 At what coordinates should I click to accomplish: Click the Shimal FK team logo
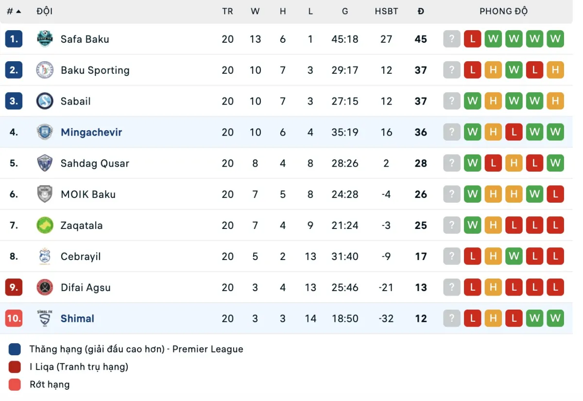(x=45, y=318)
